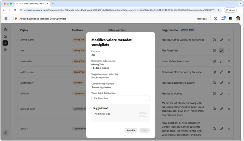Open the settings gear in sidebar
This screenshot has width=244, height=141.
click(5, 50)
